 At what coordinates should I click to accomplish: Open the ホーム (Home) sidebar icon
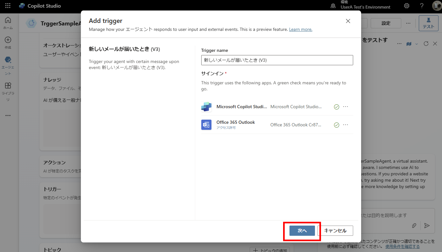coord(8,20)
